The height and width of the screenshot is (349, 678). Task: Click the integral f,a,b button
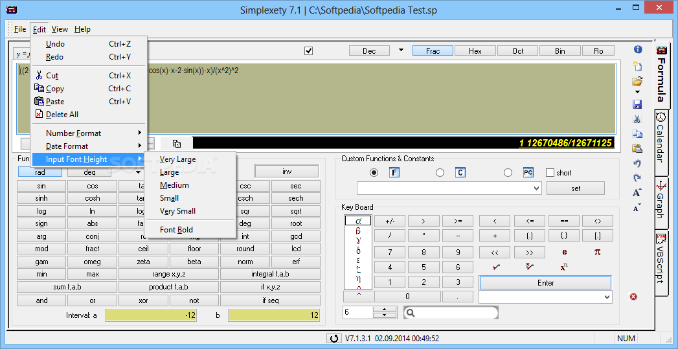pyautogui.click(x=270, y=274)
